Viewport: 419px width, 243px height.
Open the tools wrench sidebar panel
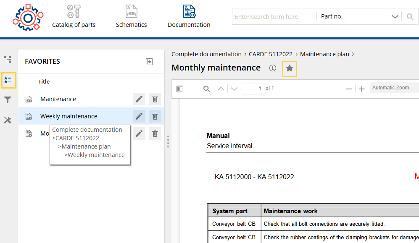coord(8,120)
